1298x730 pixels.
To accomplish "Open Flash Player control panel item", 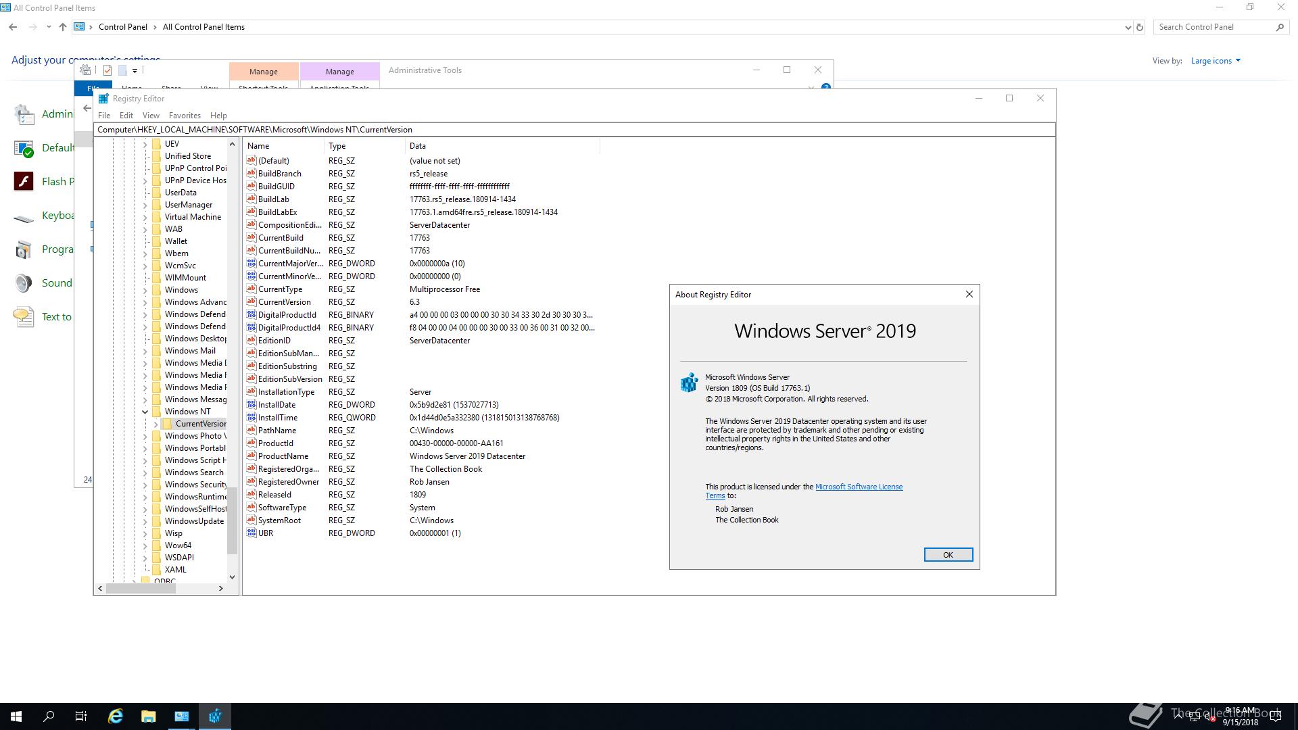I will (43, 181).
